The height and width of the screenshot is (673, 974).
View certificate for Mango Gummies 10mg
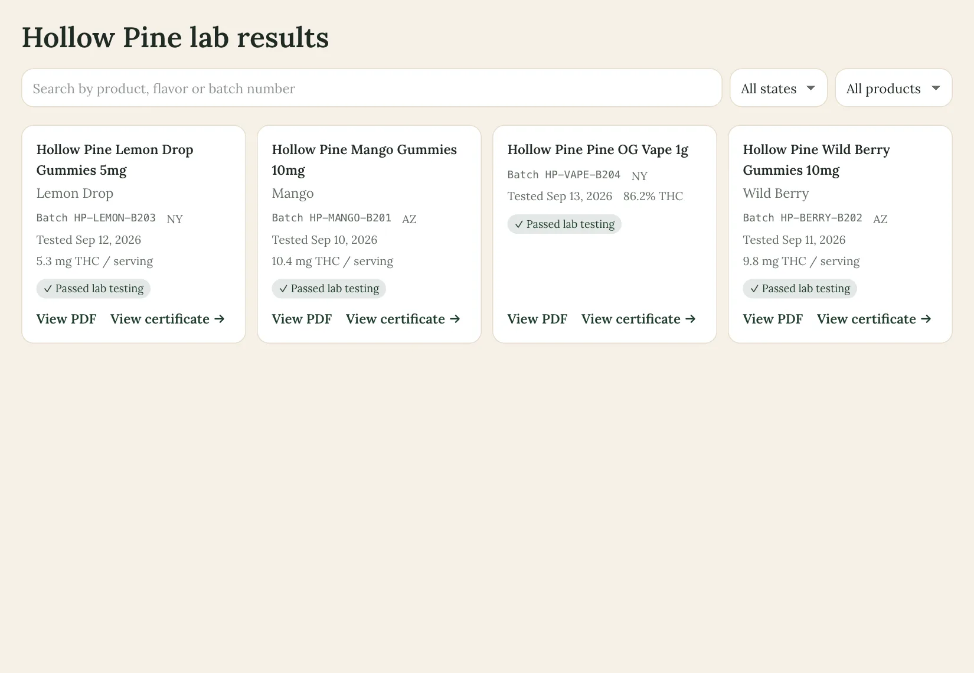click(x=403, y=319)
